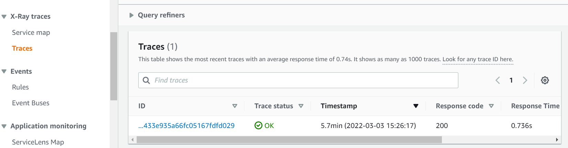The image size is (568, 148).
Task: Click the search magnifier icon
Action: click(146, 80)
